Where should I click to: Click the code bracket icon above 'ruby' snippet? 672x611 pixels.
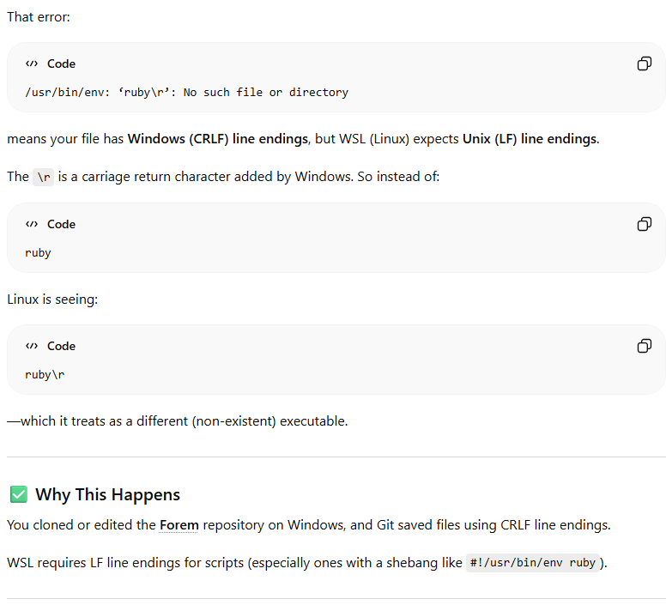click(x=32, y=224)
